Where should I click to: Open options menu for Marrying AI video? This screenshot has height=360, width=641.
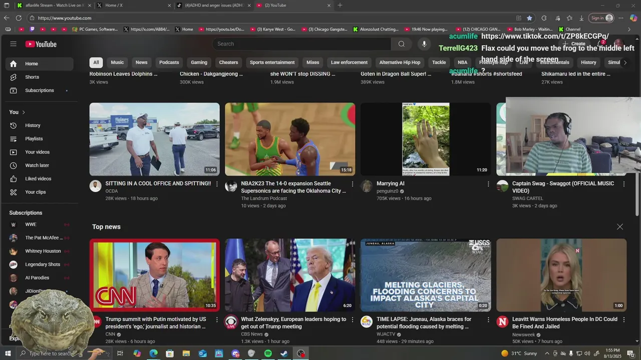(488, 184)
